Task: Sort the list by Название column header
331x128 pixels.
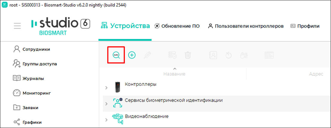Action: 174,74
